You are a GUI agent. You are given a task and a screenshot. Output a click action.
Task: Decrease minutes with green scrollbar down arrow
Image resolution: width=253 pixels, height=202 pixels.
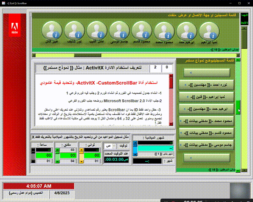coord(57,162)
